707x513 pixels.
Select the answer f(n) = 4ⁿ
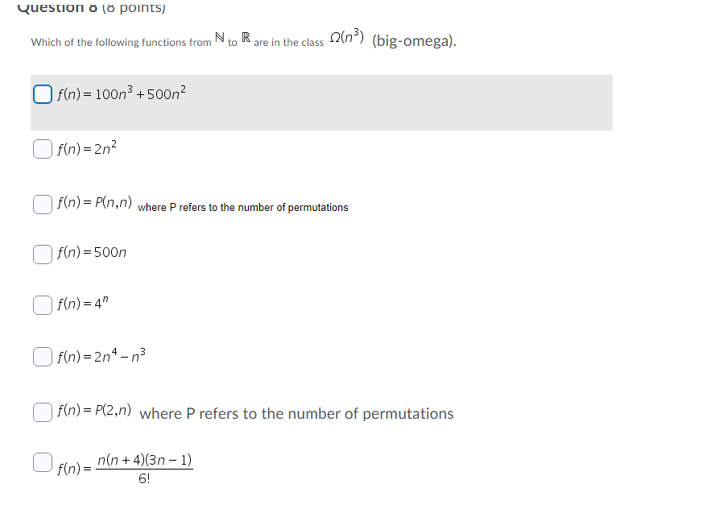click(x=41, y=304)
